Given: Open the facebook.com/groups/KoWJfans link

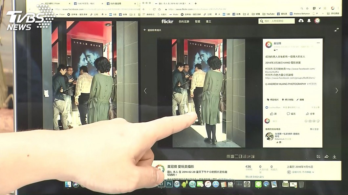Looking at the screenshot, I should click(290, 78).
